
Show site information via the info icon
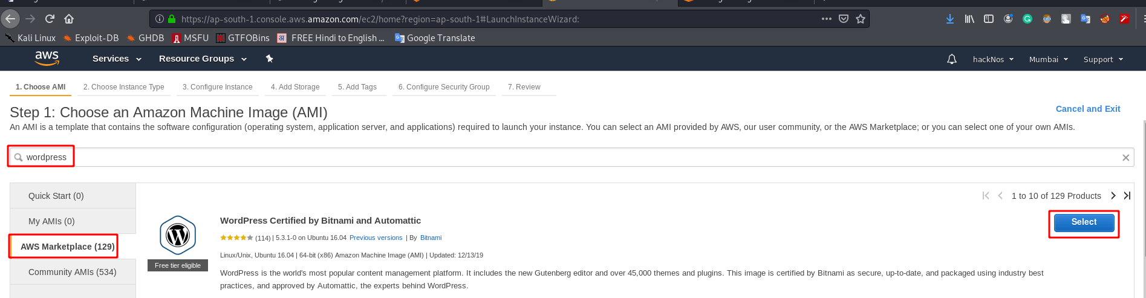[160, 19]
